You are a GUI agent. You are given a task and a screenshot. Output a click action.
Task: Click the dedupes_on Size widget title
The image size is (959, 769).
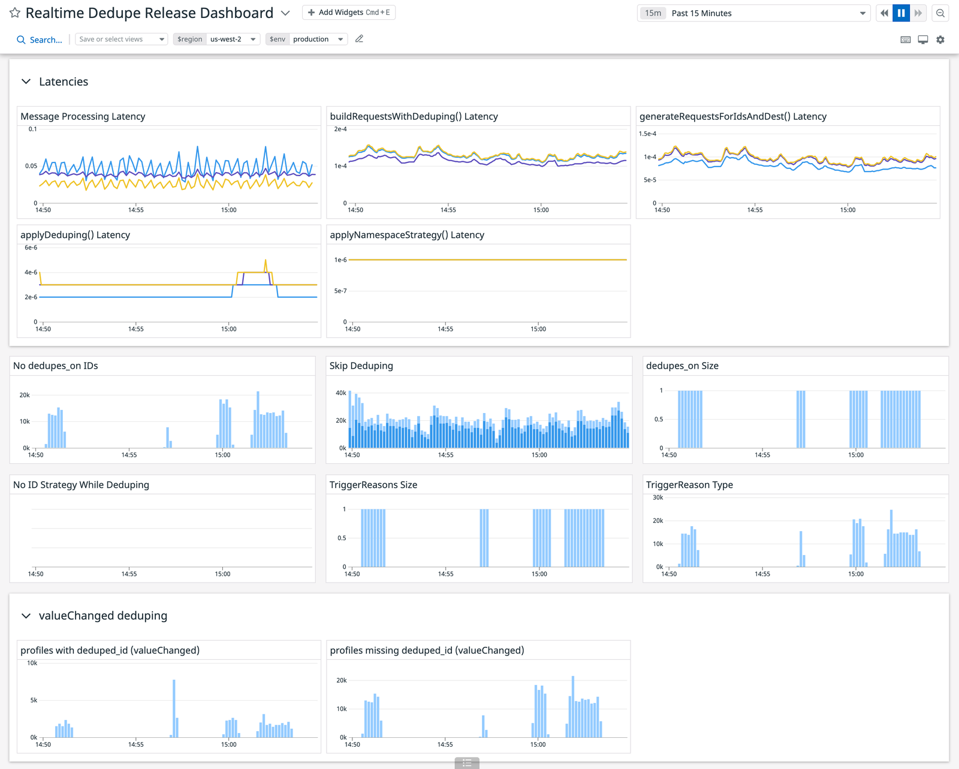[x=682, y=366]
